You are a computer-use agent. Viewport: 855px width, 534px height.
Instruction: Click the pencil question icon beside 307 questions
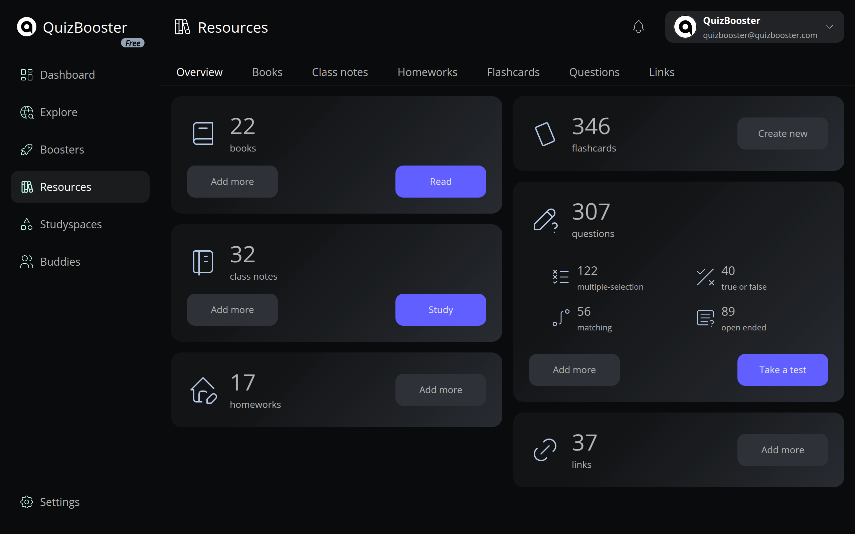[545, 220]
